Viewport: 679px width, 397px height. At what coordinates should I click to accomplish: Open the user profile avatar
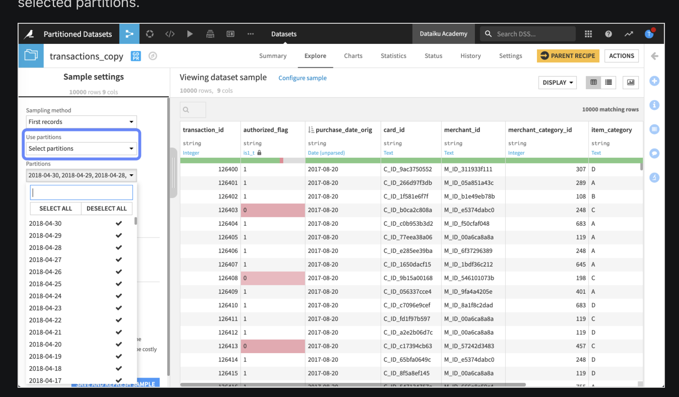(x=649, y=34)
